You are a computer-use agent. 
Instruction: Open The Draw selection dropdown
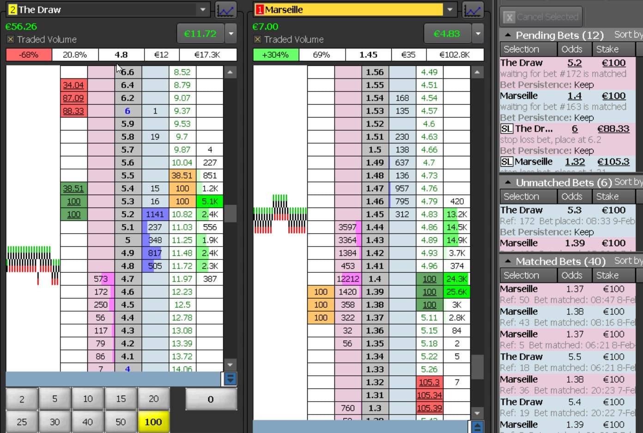click(x=202, y=9)
